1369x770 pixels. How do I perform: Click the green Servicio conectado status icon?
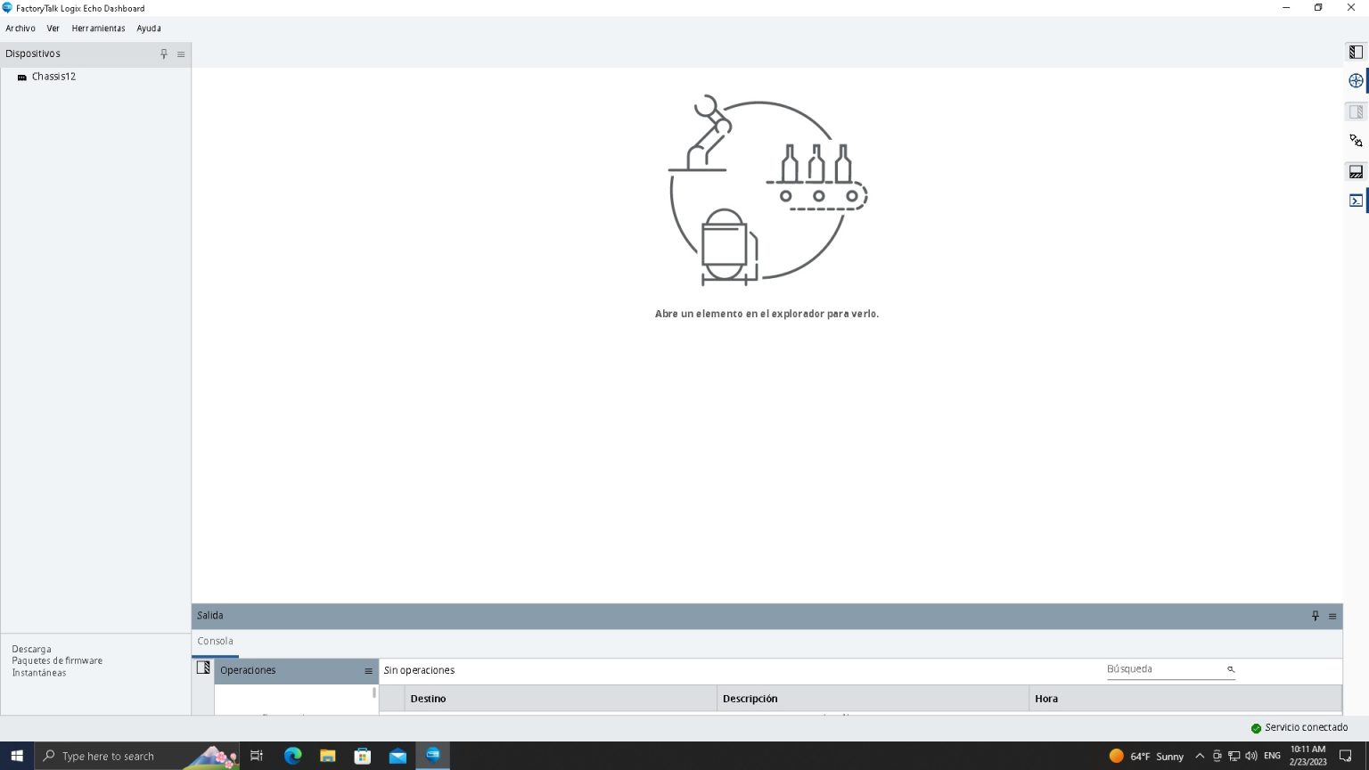pos(1256,727)
